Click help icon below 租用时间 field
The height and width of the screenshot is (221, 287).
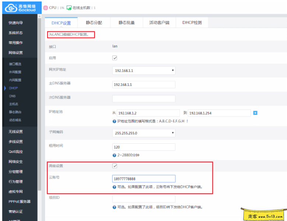click(x=114, y=155)
